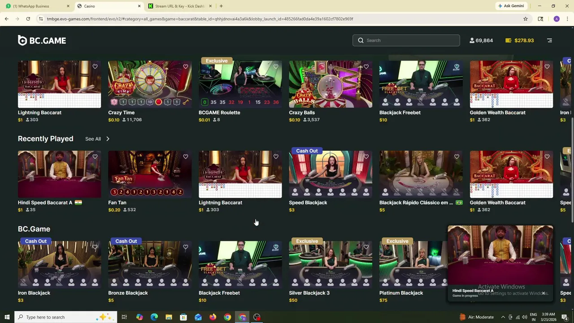This screenshot has height=323, width=574.
Task: Open Firefox from the taskbar
Action: (x=213, y=317)
